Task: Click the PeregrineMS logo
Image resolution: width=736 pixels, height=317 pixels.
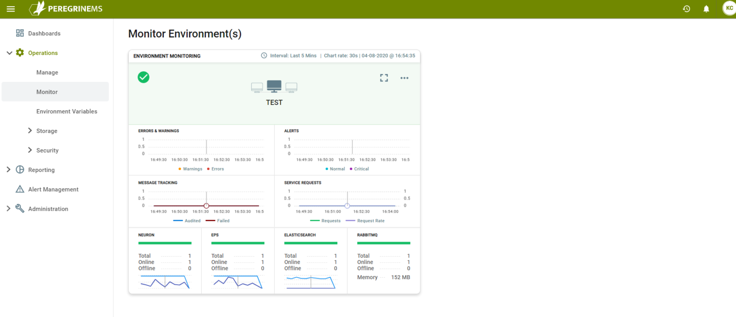Action: (x=65, y=8)
